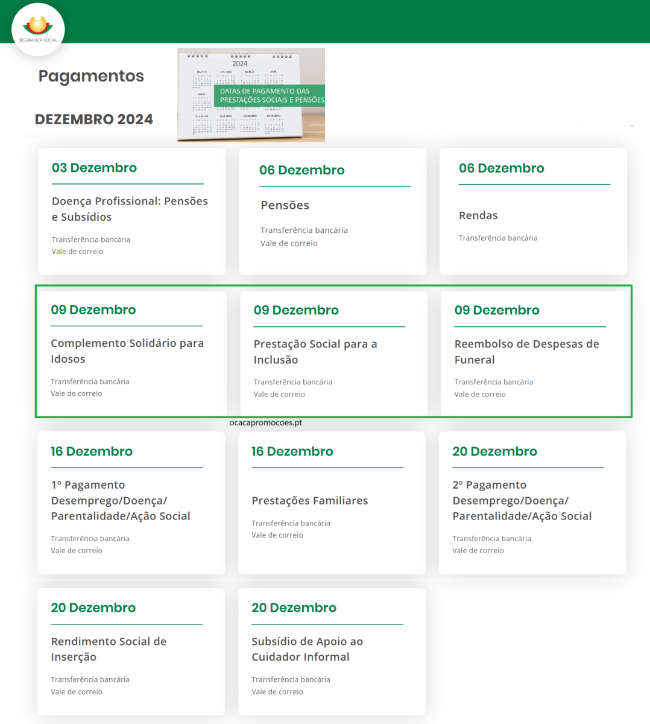This screenshot has height=724, width=650.
Task: Click the 20 Dezembro date above Rendimento Social
Action: [93, 608]
